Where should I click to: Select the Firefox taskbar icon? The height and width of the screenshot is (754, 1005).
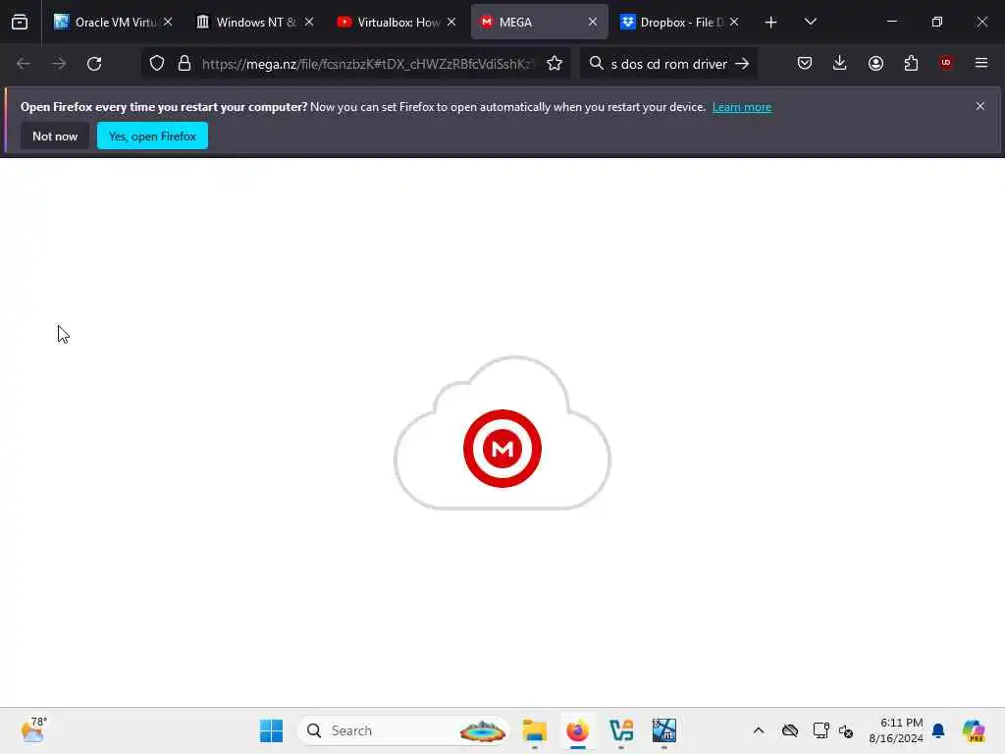coord(577,730)
